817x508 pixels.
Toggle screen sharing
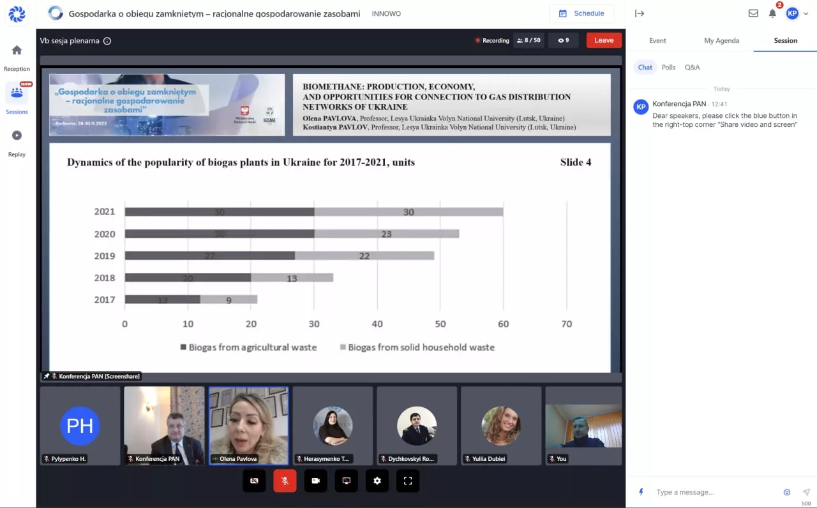click(x=347, y=481)
